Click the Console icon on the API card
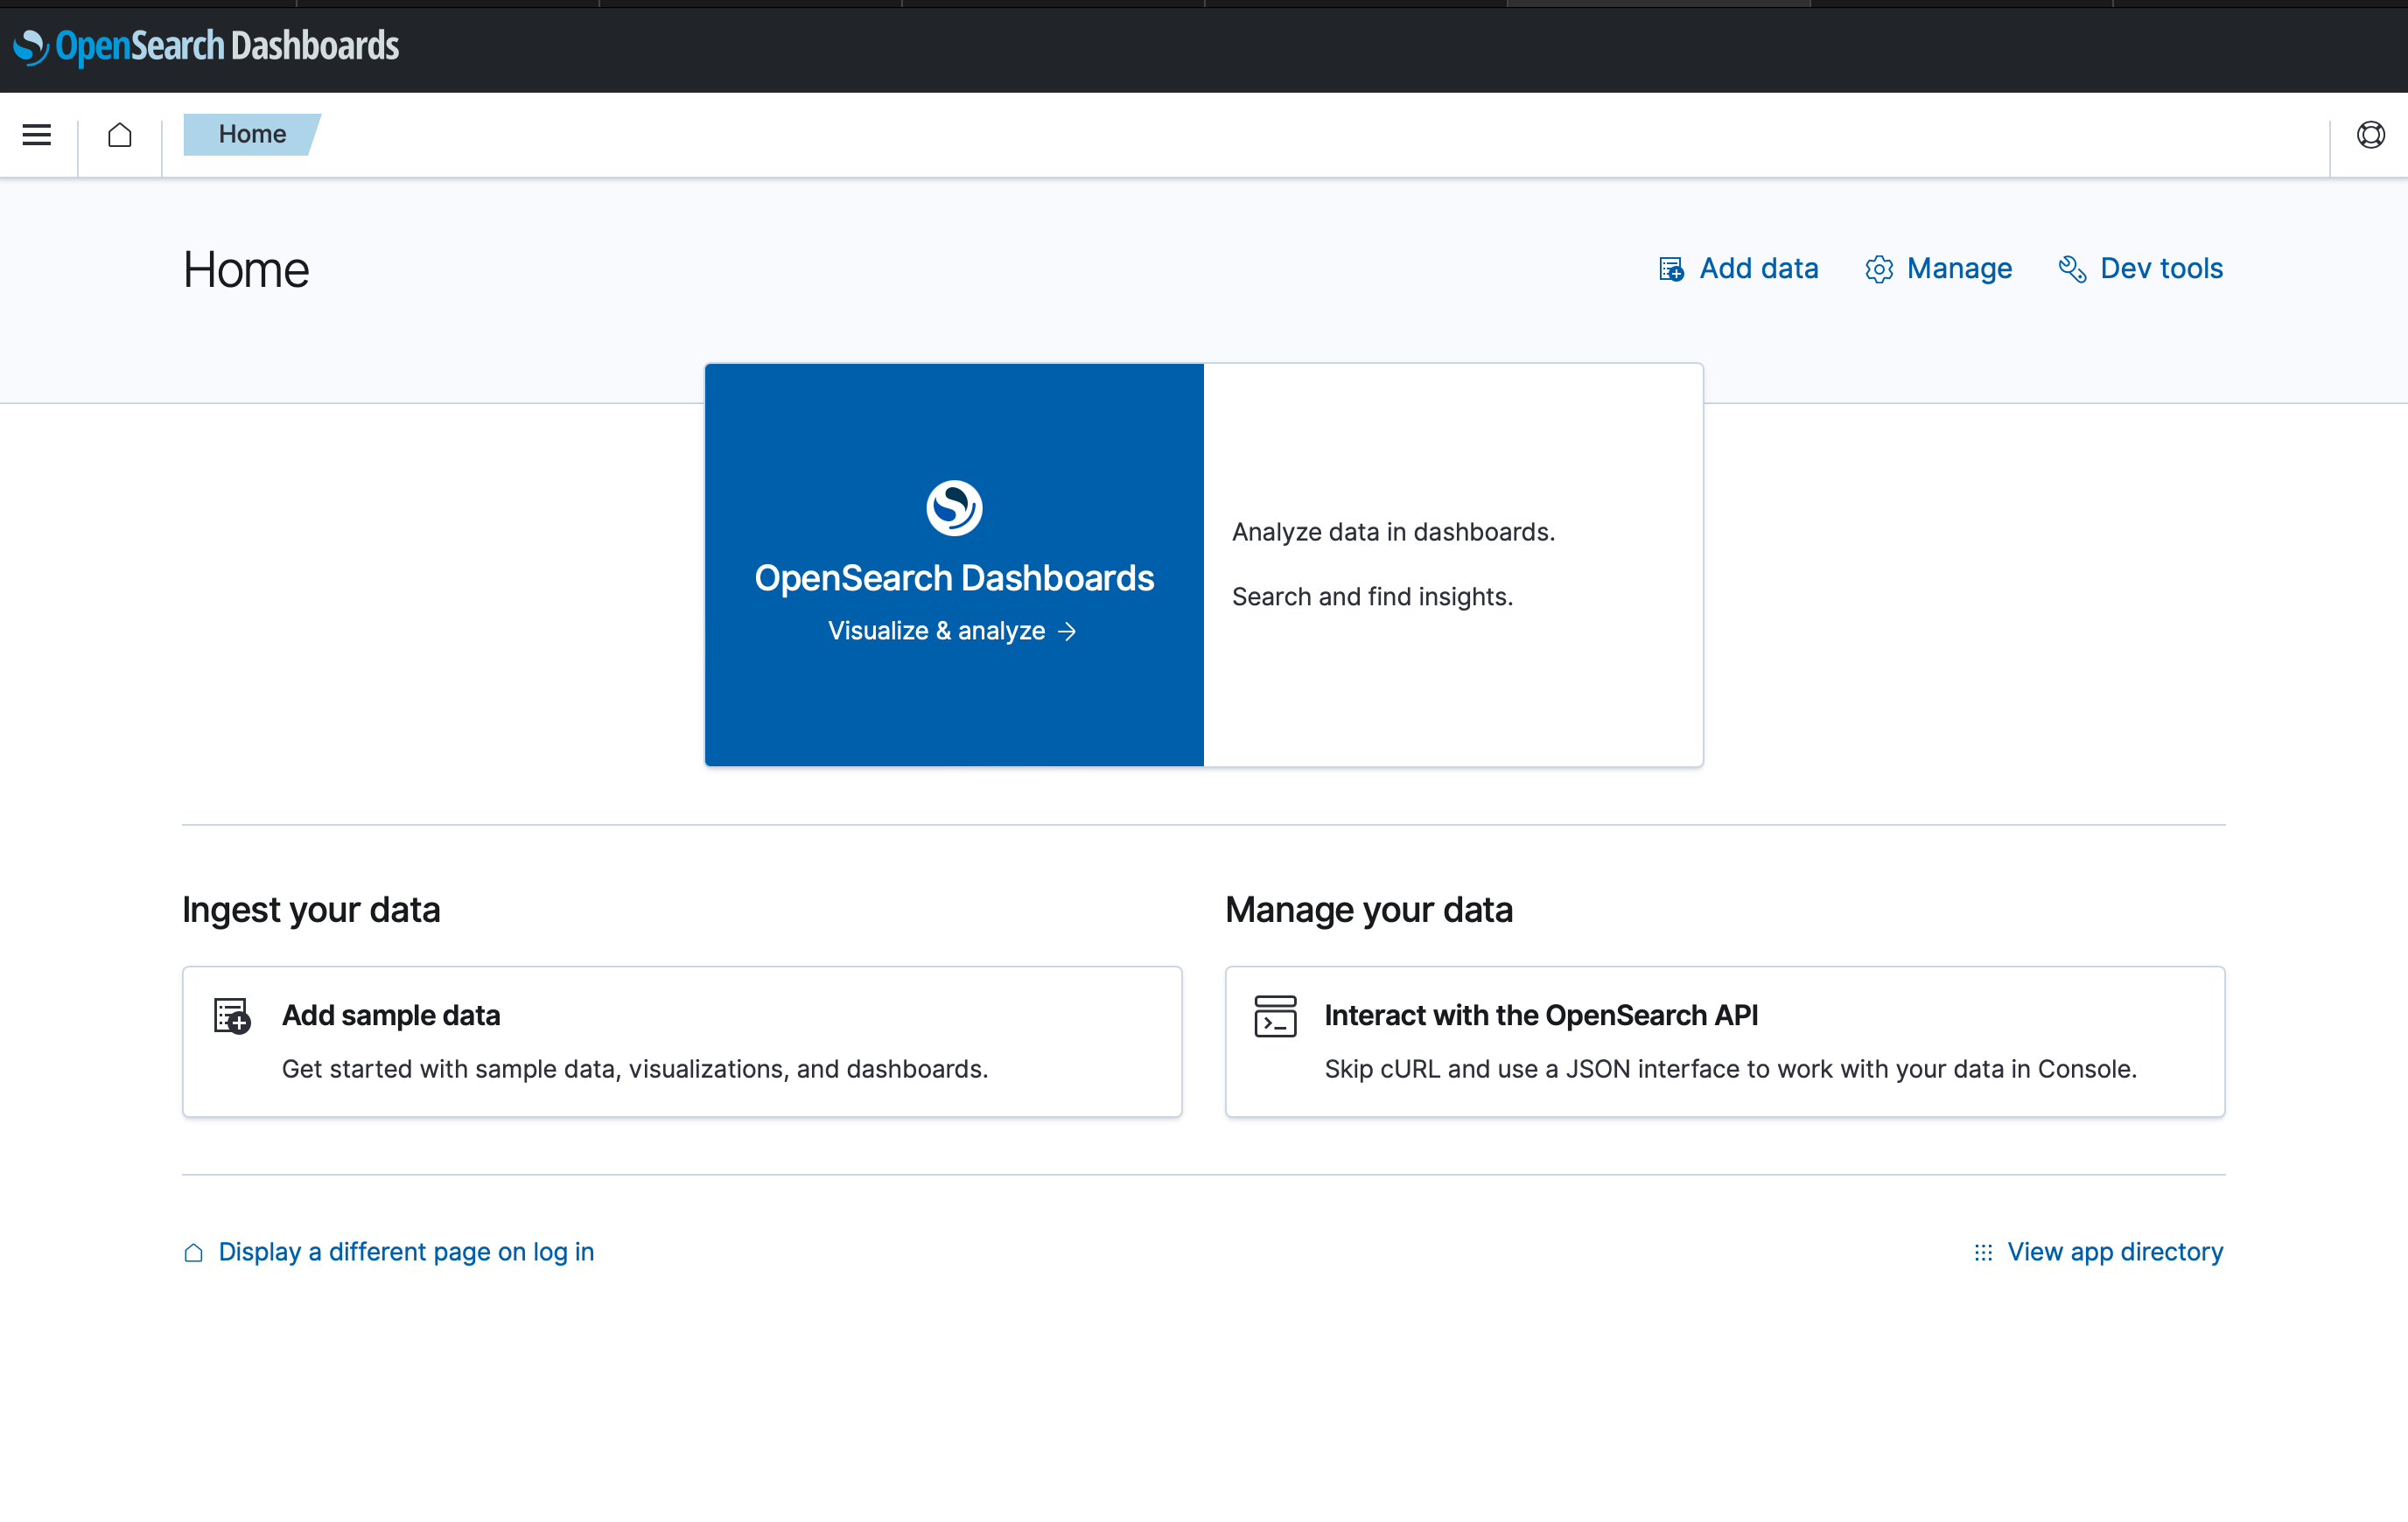The height and width of the screenshot is (1522, 2408). [x=1275, y=1016]
